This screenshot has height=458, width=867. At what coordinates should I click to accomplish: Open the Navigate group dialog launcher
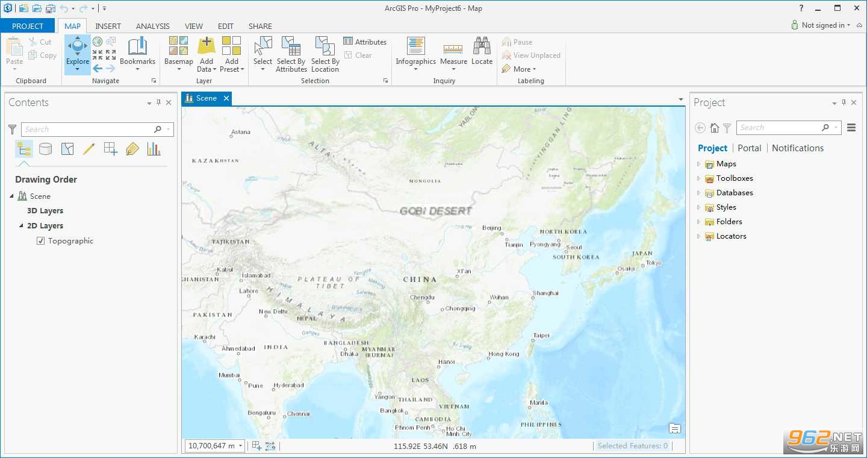[154, 81]
